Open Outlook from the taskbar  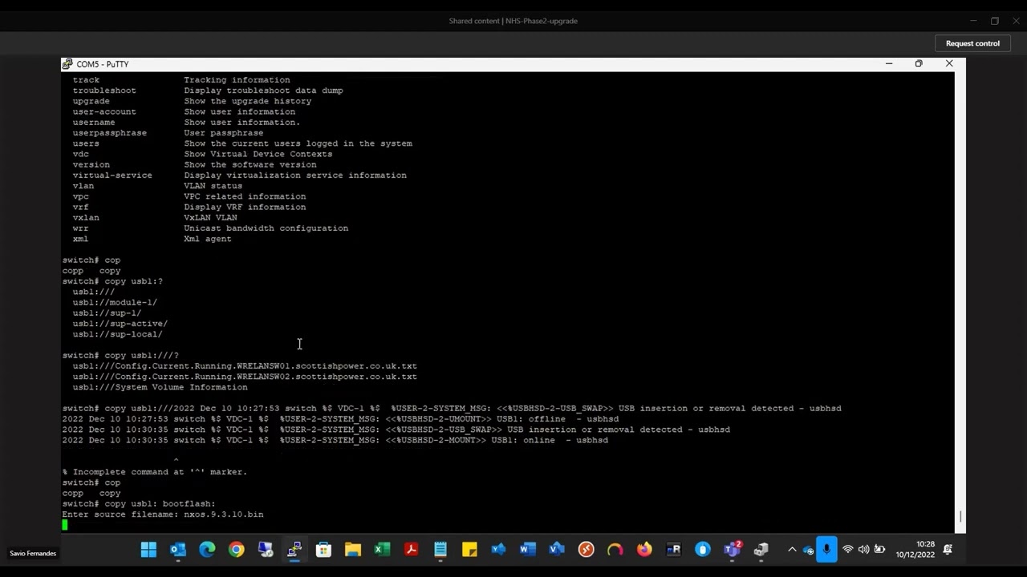(178, 549)
